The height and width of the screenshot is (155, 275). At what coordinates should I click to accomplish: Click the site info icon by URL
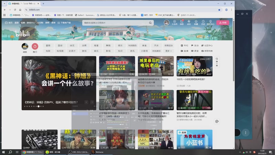(x=26, y=10)
